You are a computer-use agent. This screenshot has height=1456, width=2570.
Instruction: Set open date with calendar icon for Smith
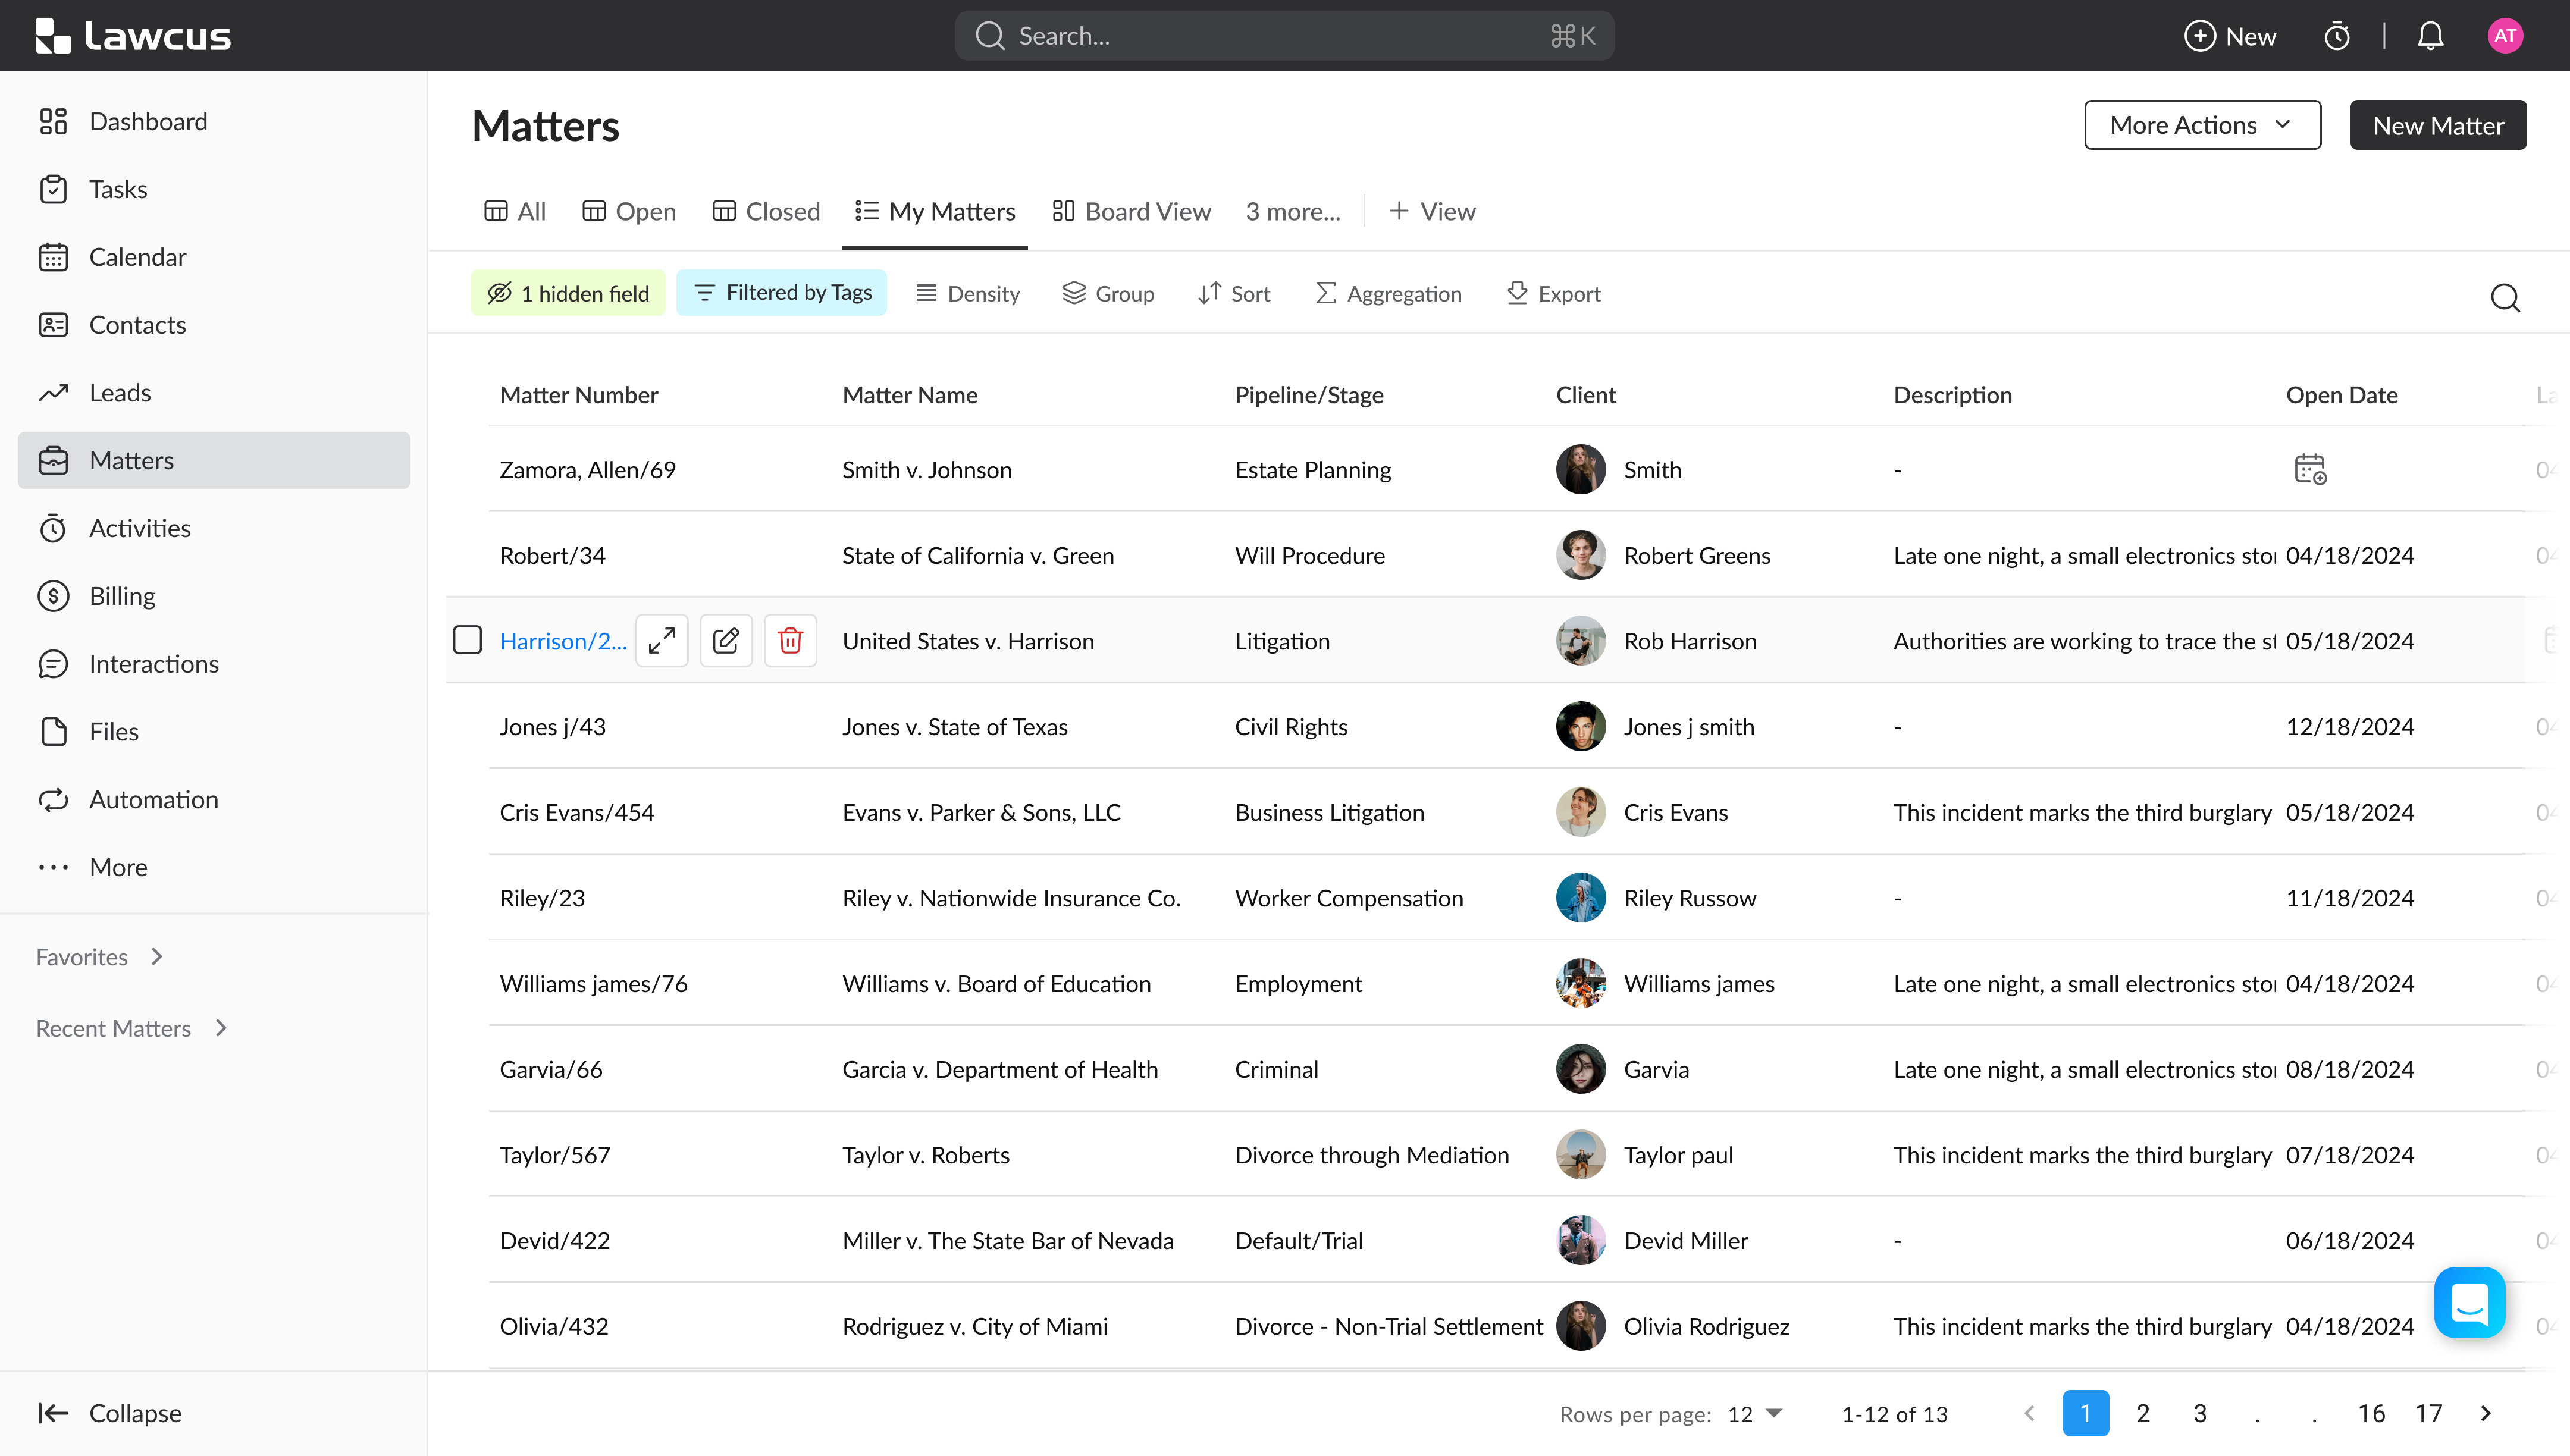point(2309,469)
